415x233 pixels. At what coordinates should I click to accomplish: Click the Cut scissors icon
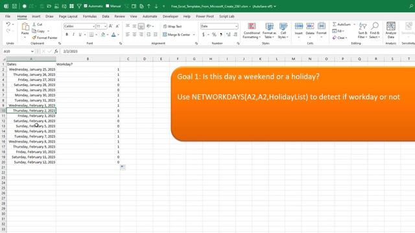click(34, 25)
